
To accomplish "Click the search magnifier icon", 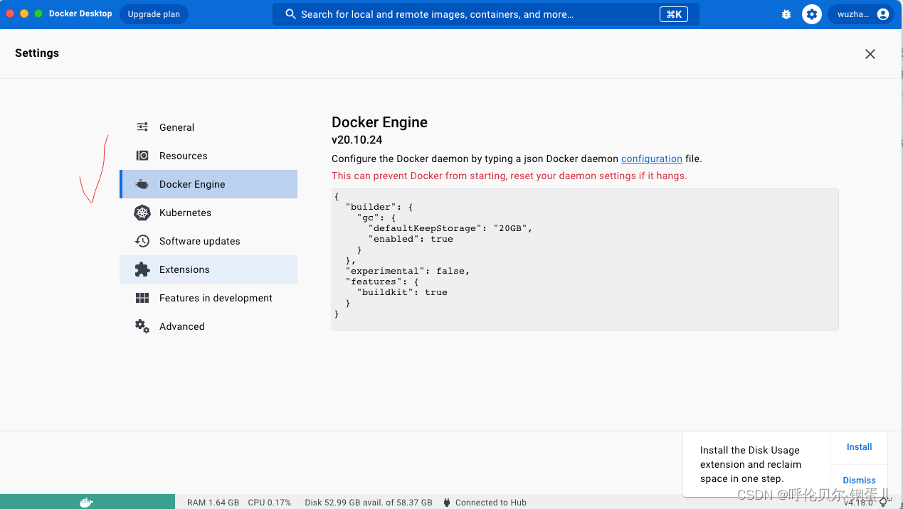I will (290, 14).
